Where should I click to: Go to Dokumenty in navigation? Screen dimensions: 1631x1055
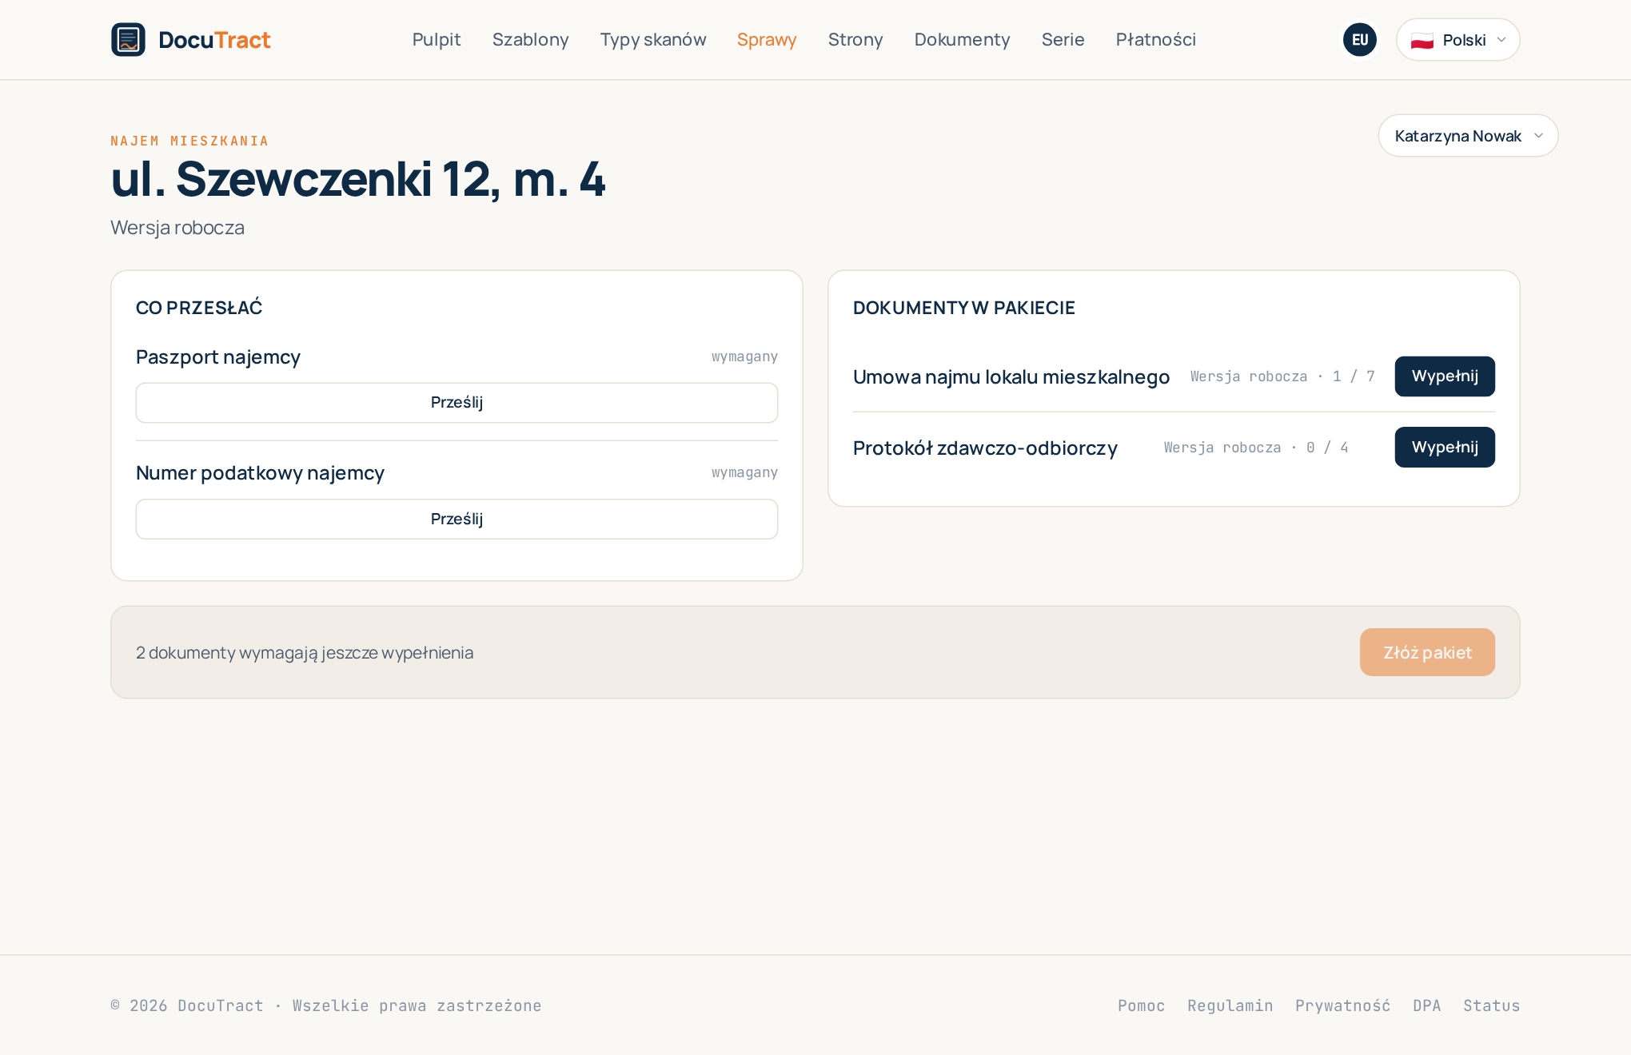[963, 40]
